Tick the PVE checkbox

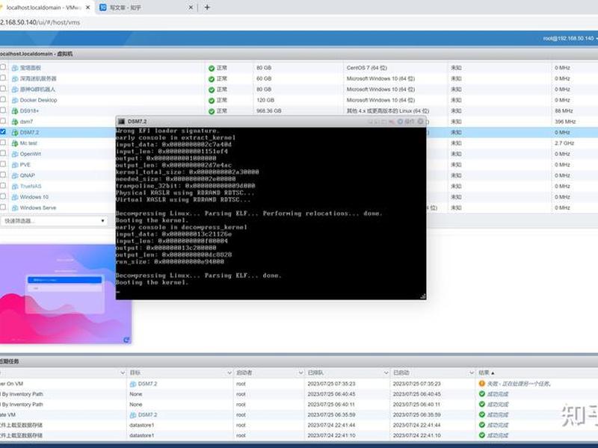(x=3, y=164)
